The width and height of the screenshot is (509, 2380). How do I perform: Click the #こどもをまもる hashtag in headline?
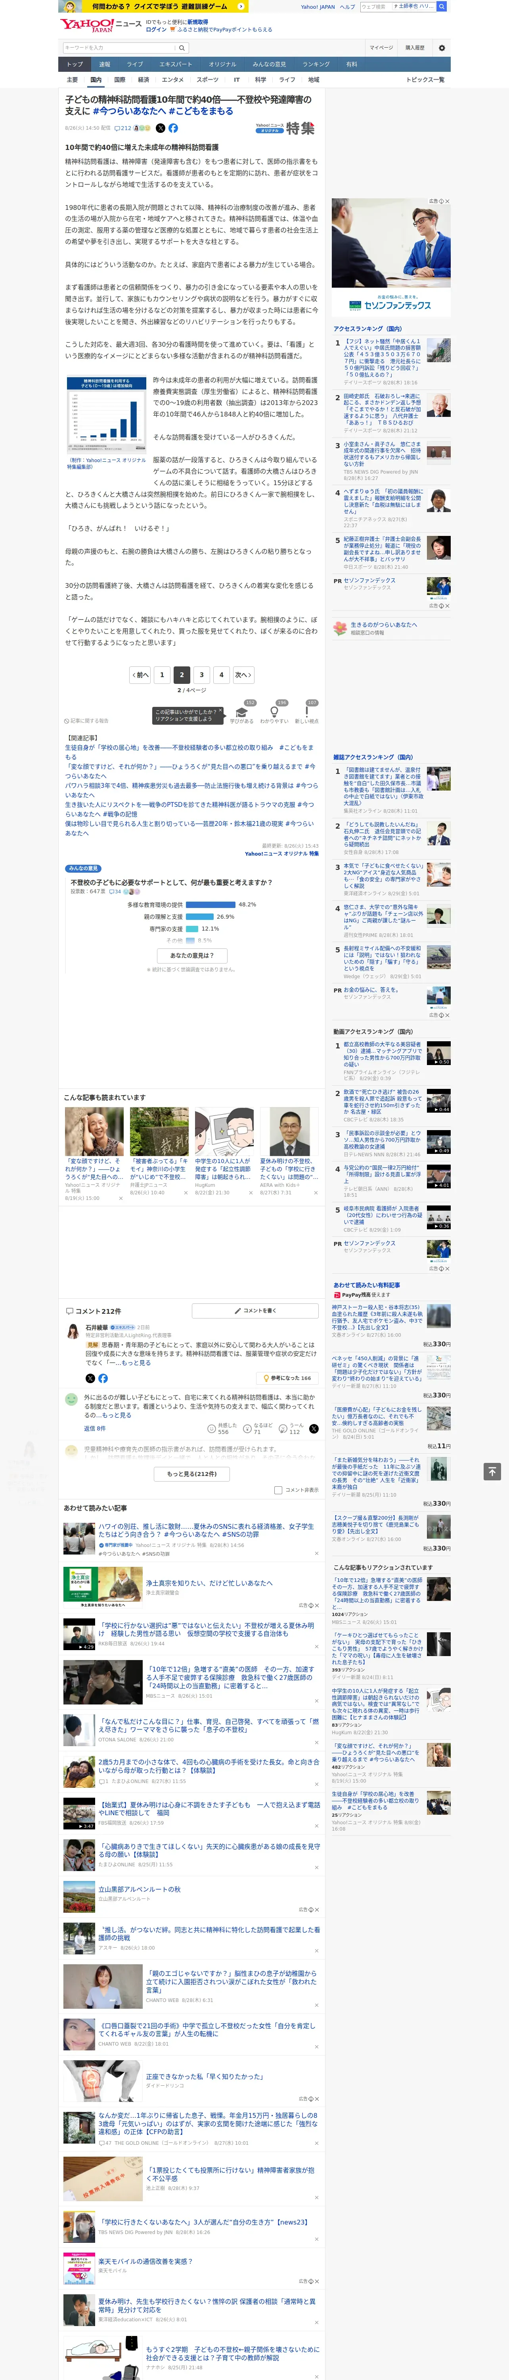(201, 111)
